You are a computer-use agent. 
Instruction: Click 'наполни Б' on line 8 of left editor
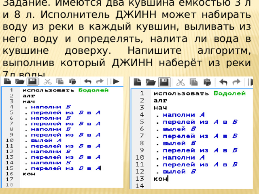pos(51,129)
